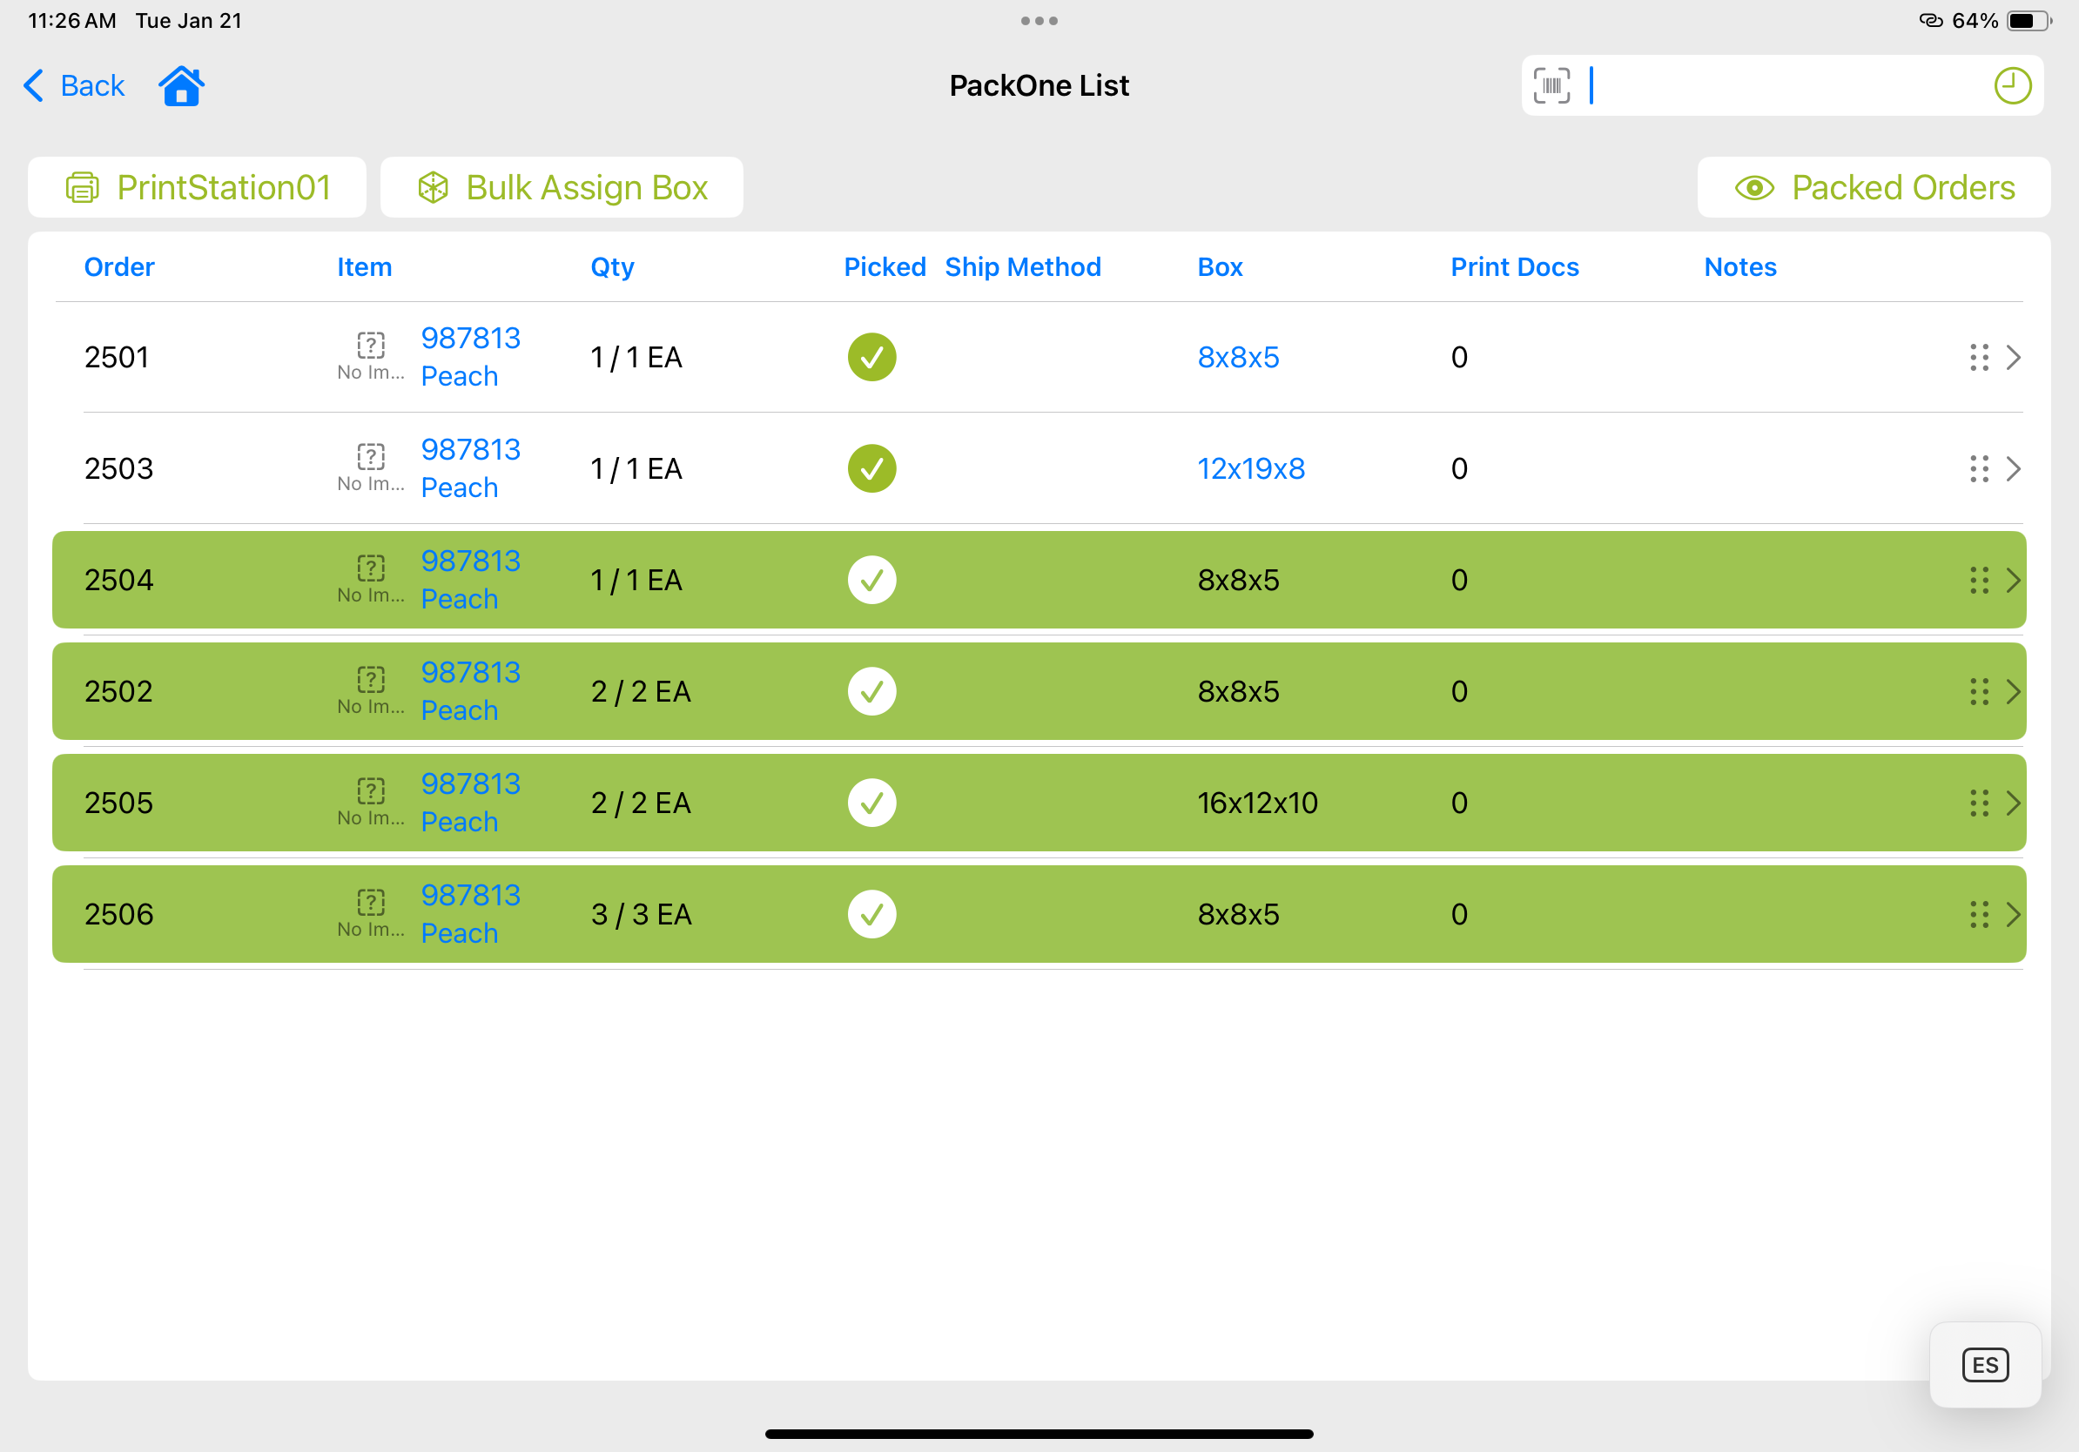This screenshot has width=2079, height=1452.
Task: Tap the three dots at top center
Action: [x=1039, y=21]
